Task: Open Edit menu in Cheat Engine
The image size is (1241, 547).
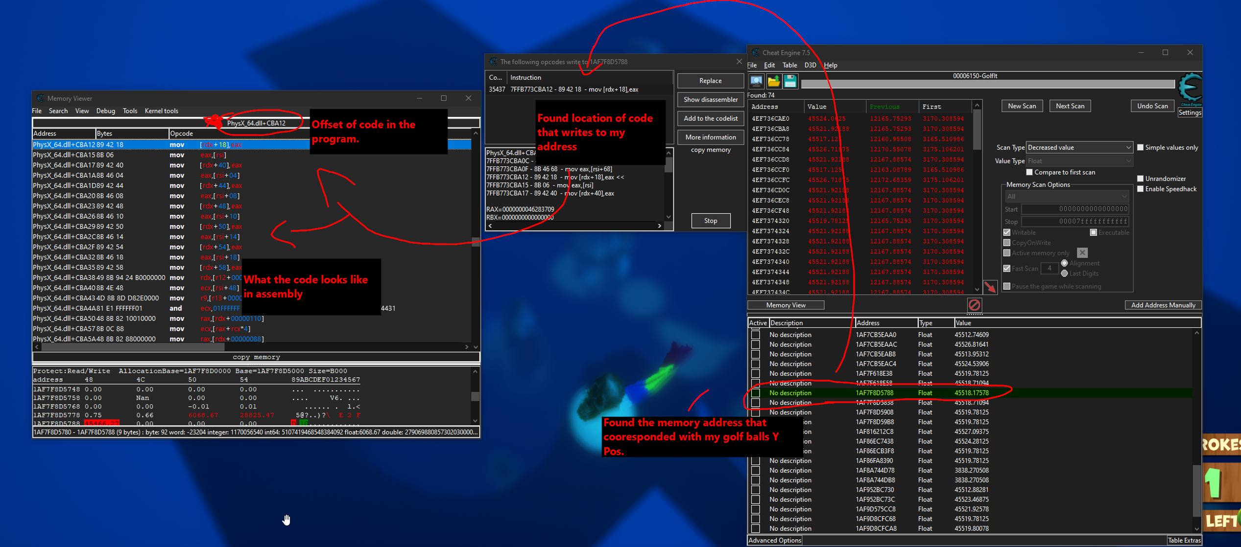Action: coord(769,65)
